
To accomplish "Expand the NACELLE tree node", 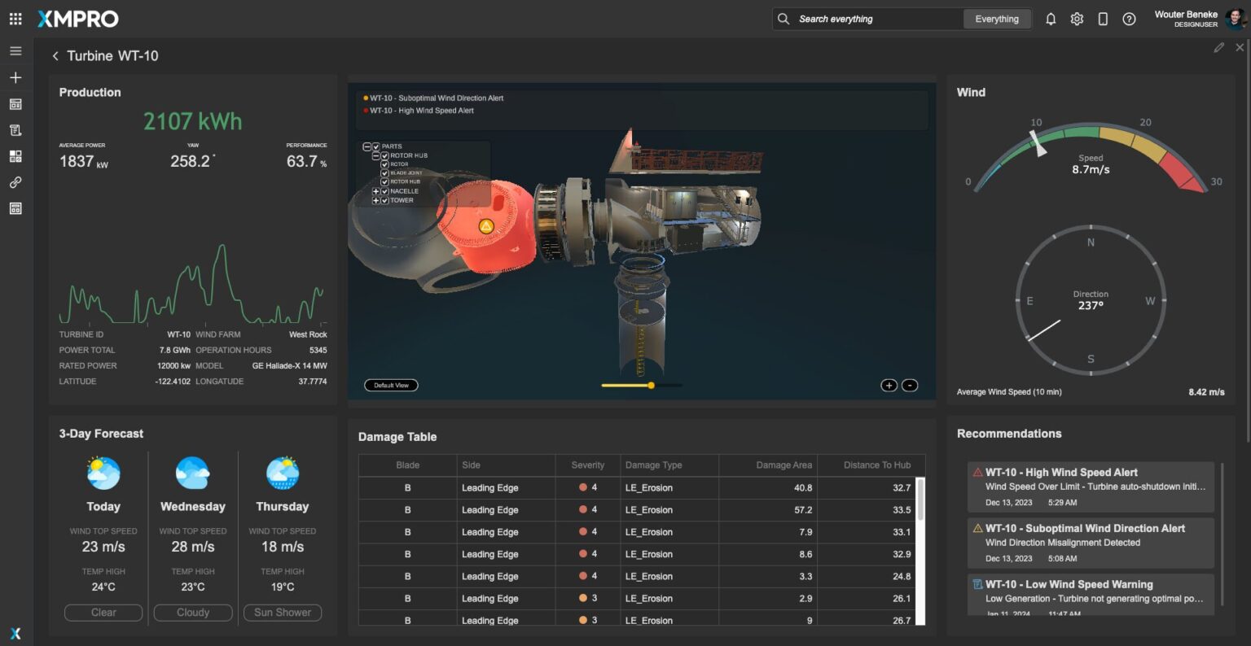I will point(375,191).
